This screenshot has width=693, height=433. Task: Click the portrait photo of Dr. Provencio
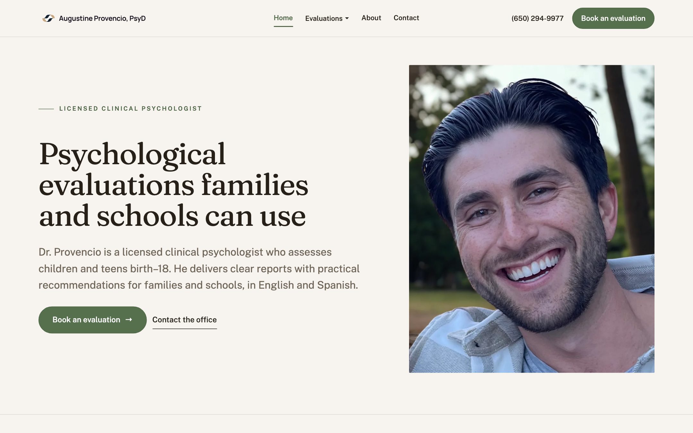532,219
